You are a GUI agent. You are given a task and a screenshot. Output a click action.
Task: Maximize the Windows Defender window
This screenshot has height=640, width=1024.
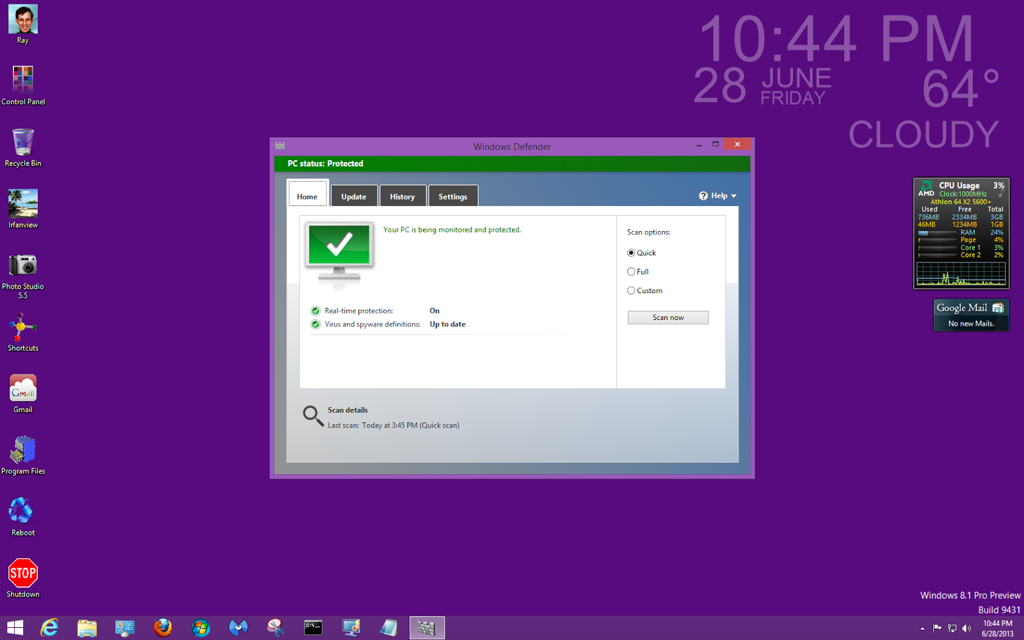click(716, 145)
